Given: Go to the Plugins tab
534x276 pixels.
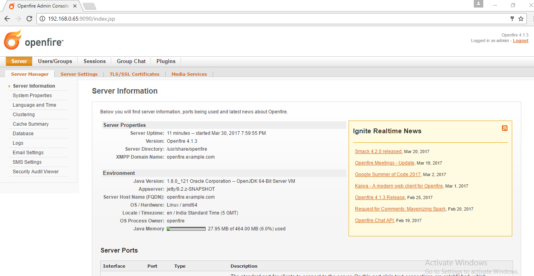Looking at the screenshot, I should click(166, 61).
